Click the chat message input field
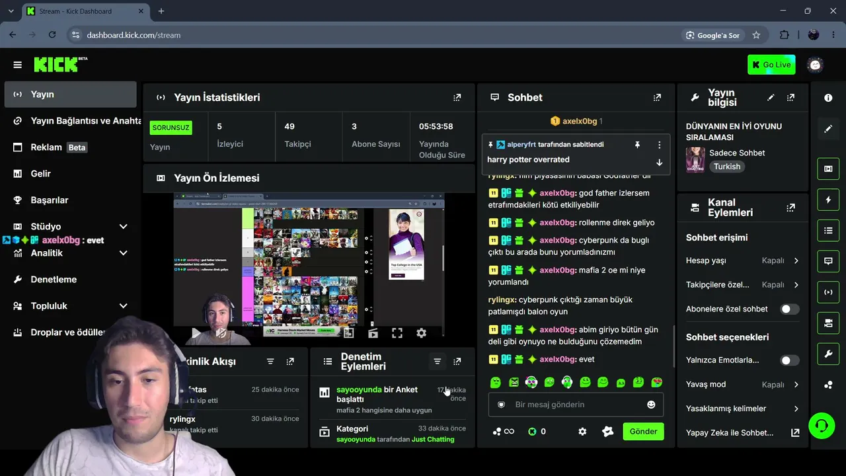The height and width of the screenshot is (476, 846). point(575,405)
